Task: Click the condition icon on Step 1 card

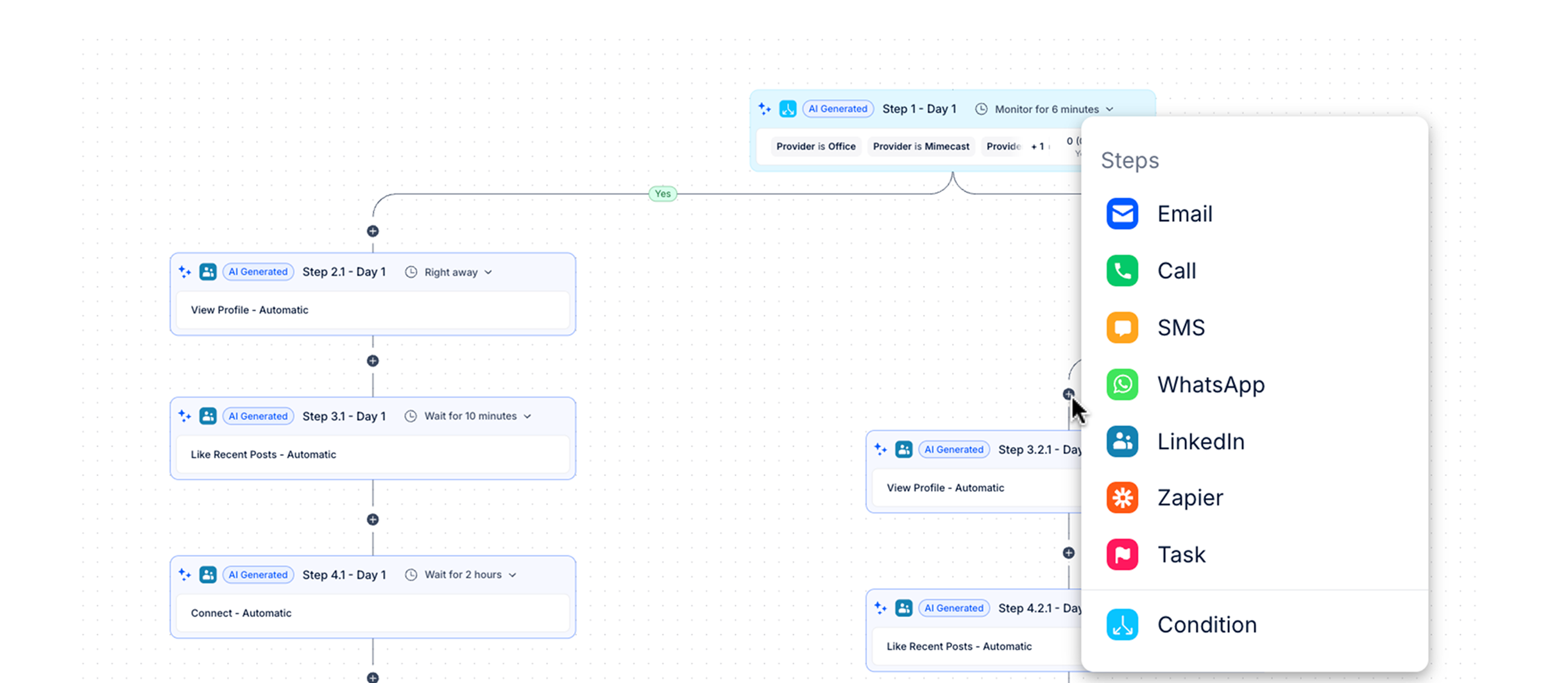Action: click(788, 109)
